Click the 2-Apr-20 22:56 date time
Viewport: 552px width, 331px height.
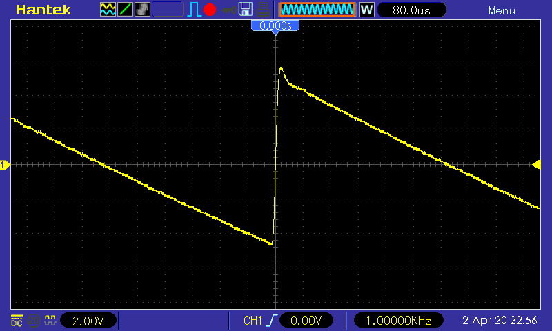click(500, 321)
